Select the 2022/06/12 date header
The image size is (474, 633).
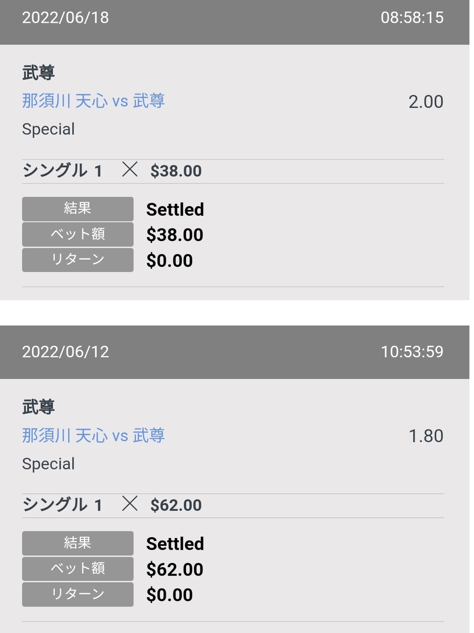coord(65,352)
